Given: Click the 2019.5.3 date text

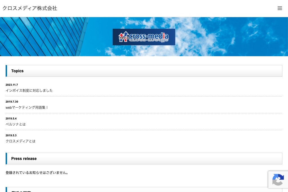Looking at the screenshot, I should coord(11,135).
